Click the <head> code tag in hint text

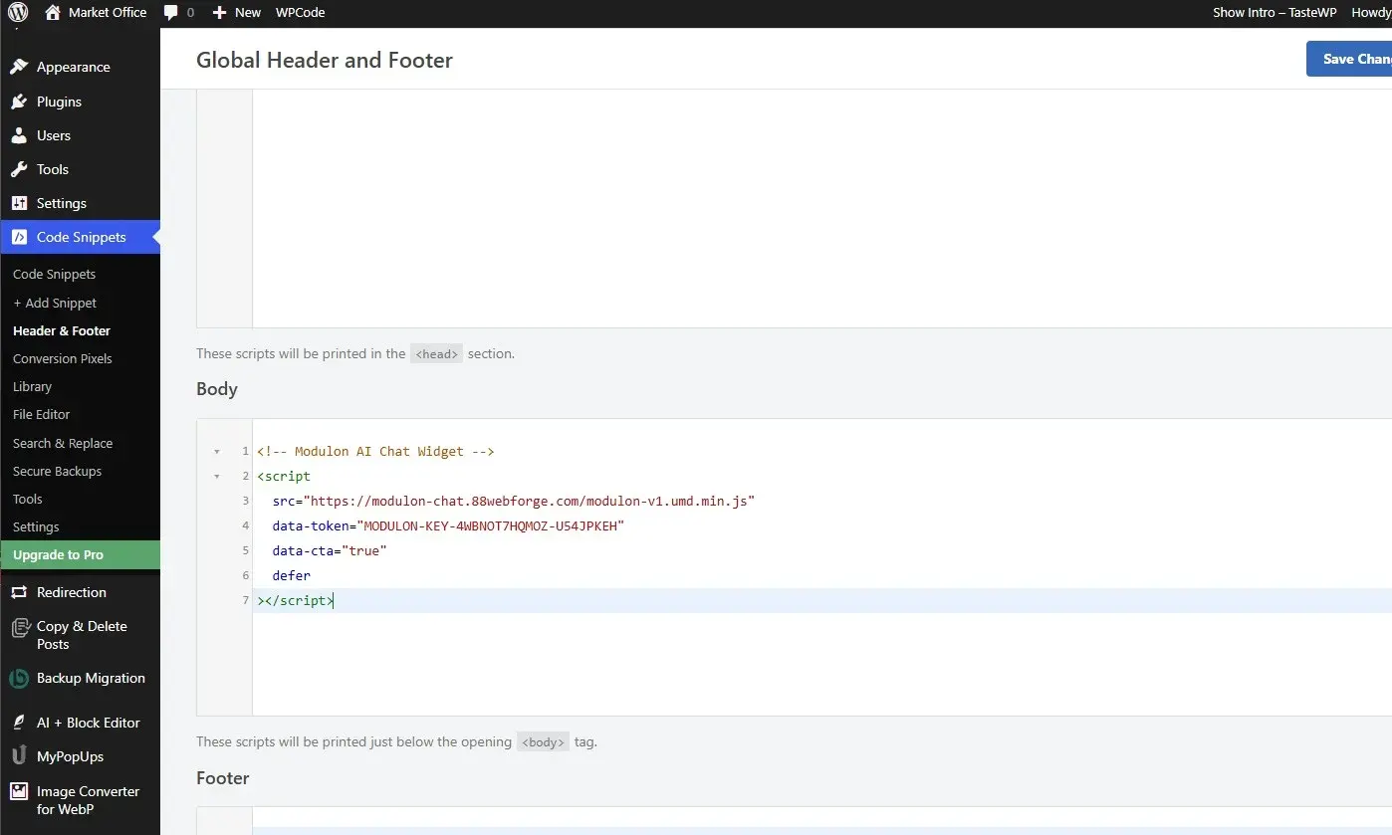coord(436,353)
